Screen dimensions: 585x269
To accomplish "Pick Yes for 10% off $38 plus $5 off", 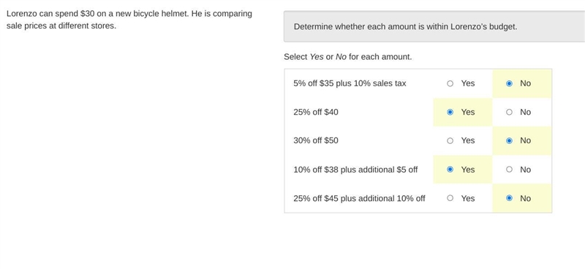I will tap(450, 170).
